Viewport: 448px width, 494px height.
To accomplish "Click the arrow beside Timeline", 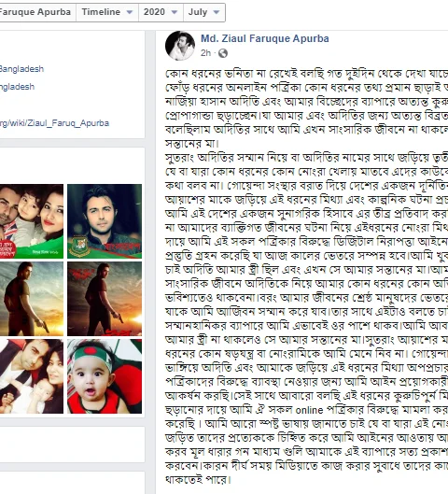I will pos(130,12).
